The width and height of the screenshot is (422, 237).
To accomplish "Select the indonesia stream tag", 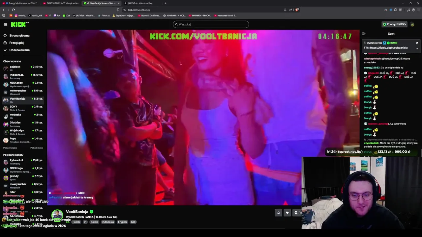I will 108,222.
